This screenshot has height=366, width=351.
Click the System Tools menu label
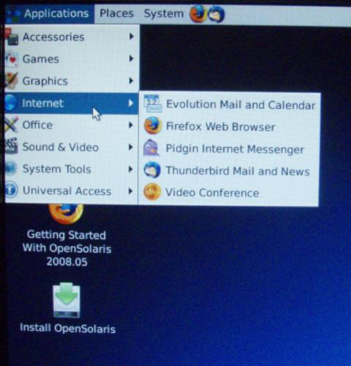click(56, 169)
